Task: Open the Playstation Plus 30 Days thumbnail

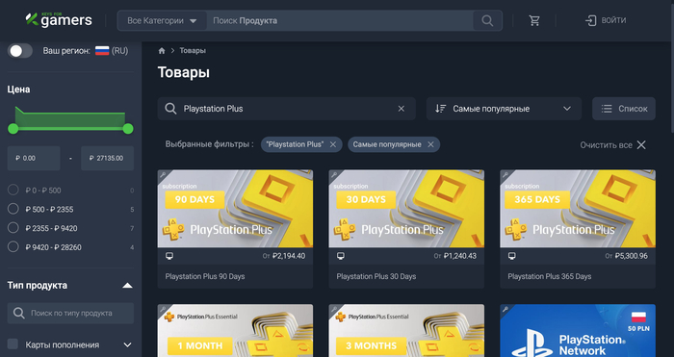Action: pos(406,209)
